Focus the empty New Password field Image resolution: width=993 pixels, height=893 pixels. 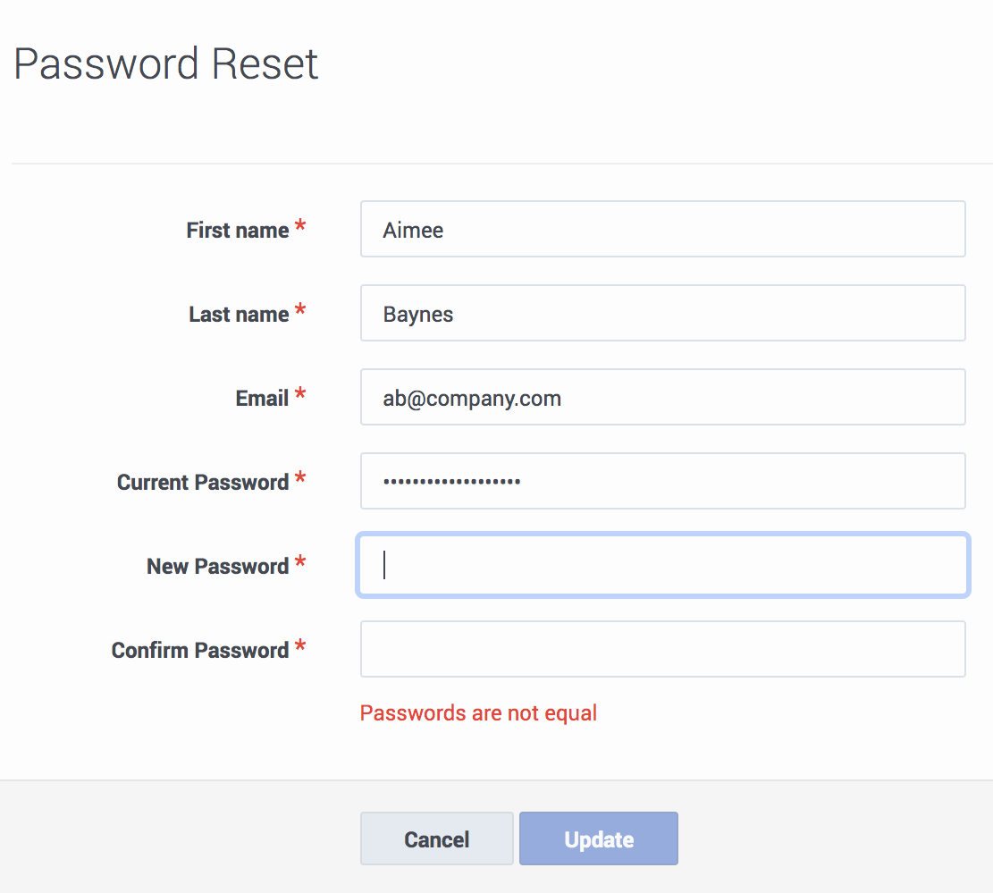tap(663, 565)
